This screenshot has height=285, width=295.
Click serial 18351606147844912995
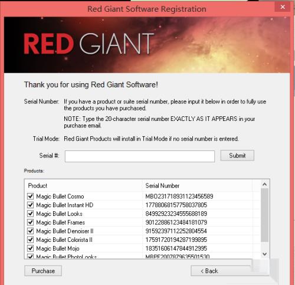coord(176,248)
